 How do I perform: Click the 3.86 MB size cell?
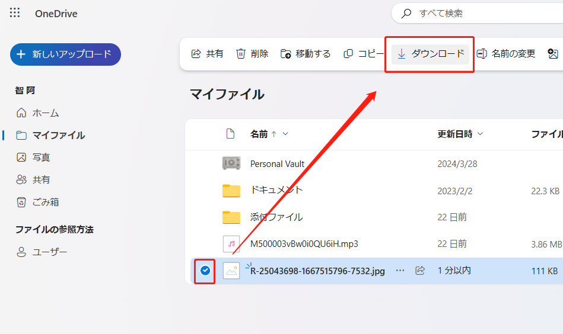[546, 245]
